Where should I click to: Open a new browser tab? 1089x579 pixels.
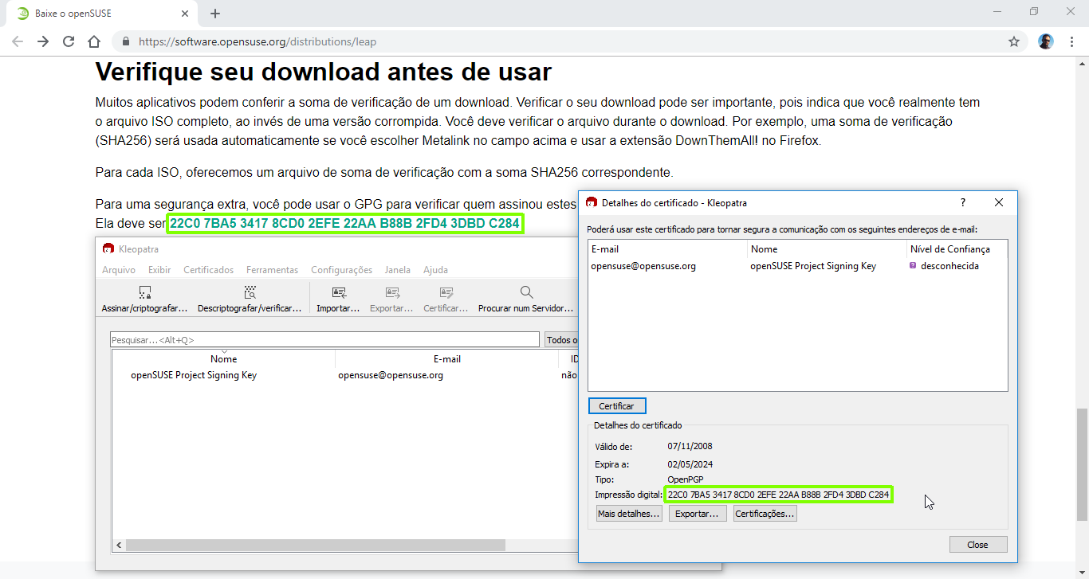[215, 14]
